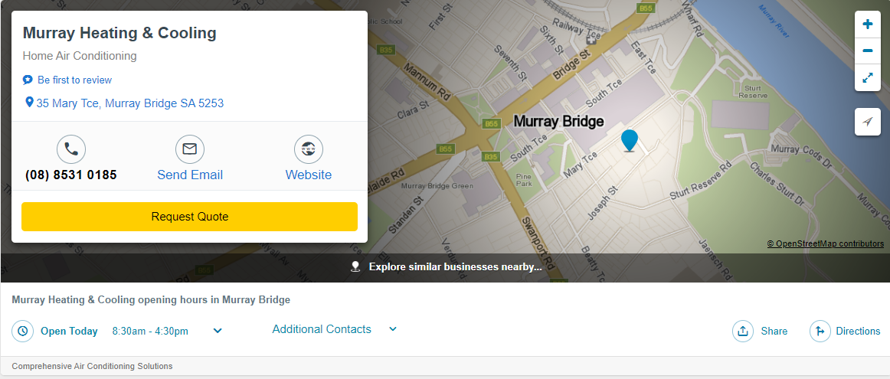Expand the opening hours chevron
The height and width of the screenshot is (379, 890).
click(x=218, y=332)
